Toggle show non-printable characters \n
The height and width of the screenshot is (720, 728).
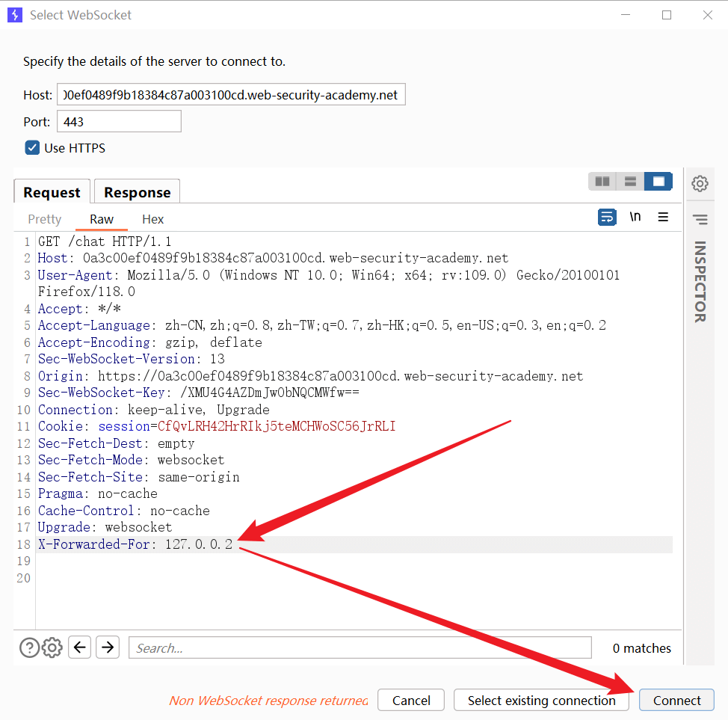coord(635,217)
